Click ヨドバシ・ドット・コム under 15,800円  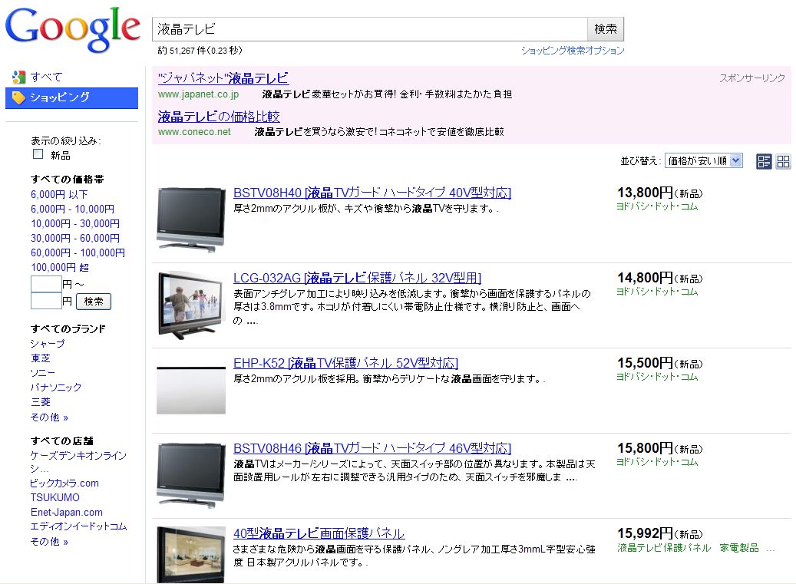tap(657, 462)
